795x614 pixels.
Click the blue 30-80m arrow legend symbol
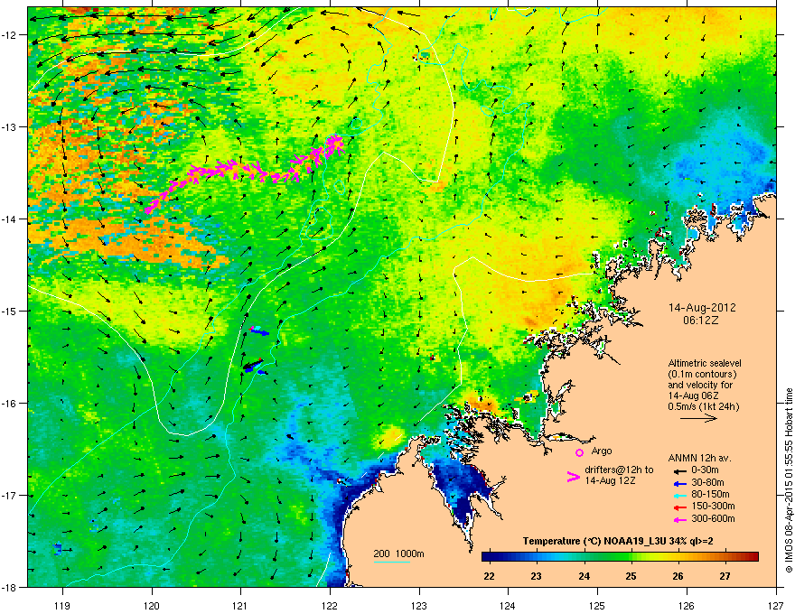coord(679,483)
